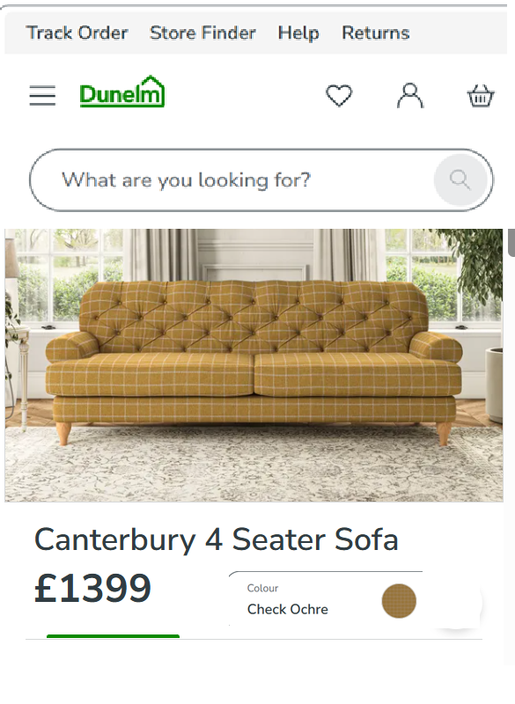
Task: Click the Track Order link
Action: (x=76, y=33)
